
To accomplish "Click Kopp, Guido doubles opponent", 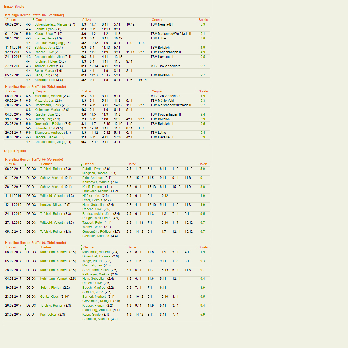I will 91,315.
